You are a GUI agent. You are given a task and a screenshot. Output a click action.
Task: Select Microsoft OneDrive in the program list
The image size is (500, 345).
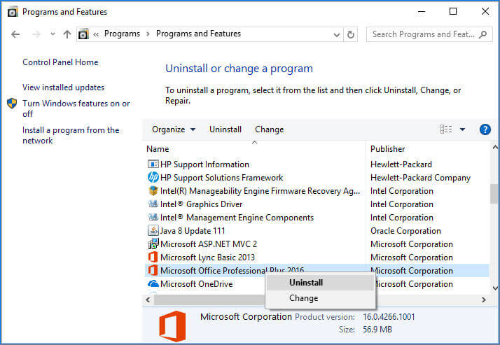click(196, 284)
